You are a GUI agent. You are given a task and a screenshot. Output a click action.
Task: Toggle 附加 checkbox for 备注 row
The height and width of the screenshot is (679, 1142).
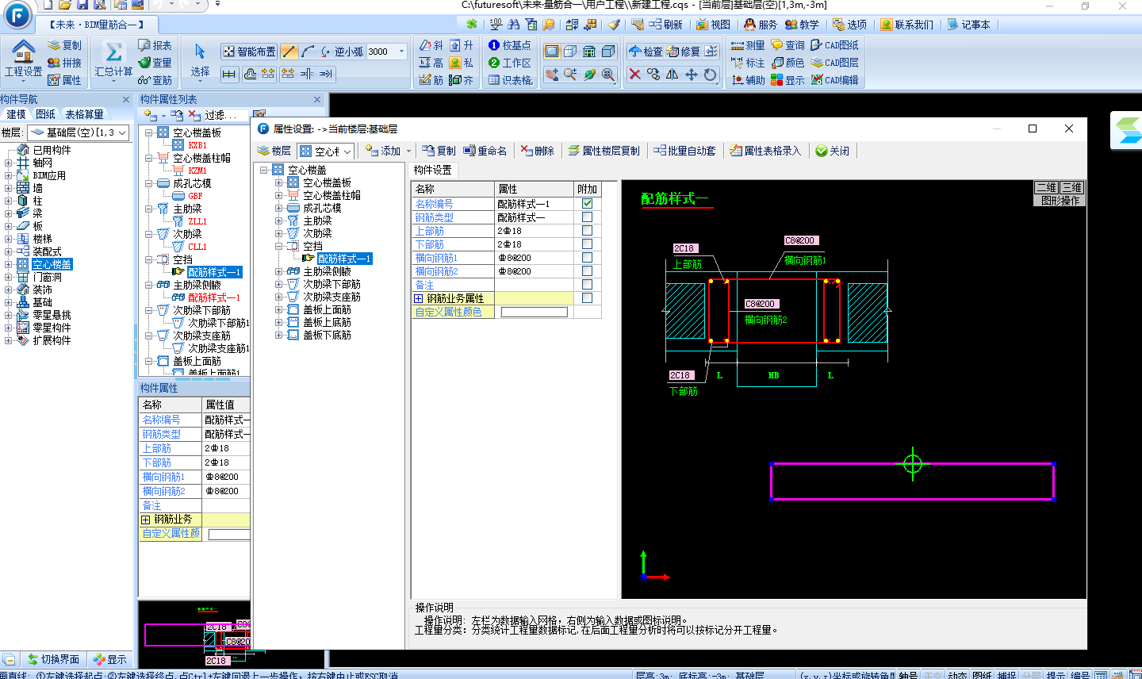587,285
